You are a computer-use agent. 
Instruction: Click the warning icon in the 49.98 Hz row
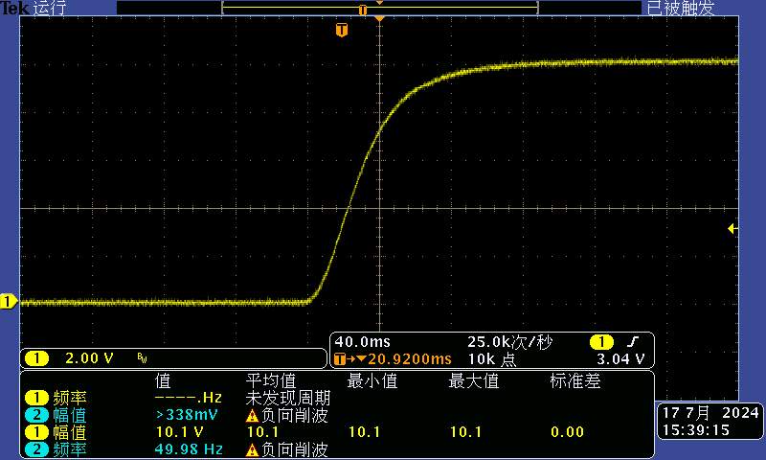pyautogui.click(x=253, y=448)
